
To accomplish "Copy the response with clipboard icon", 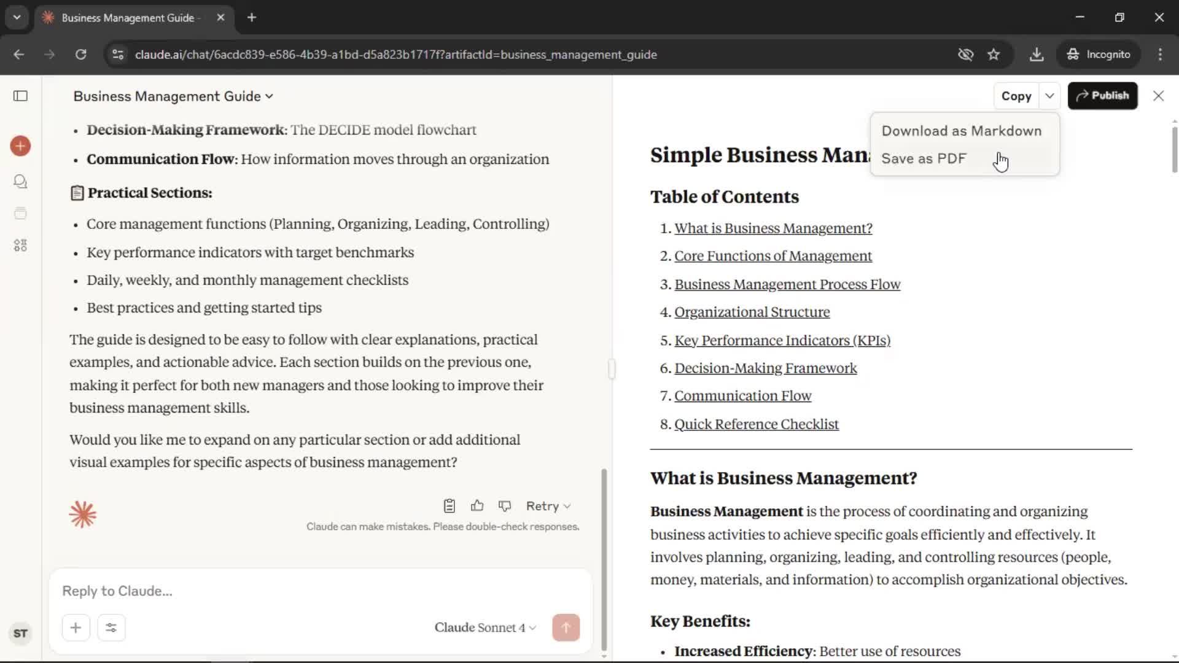I will point(449,506).
